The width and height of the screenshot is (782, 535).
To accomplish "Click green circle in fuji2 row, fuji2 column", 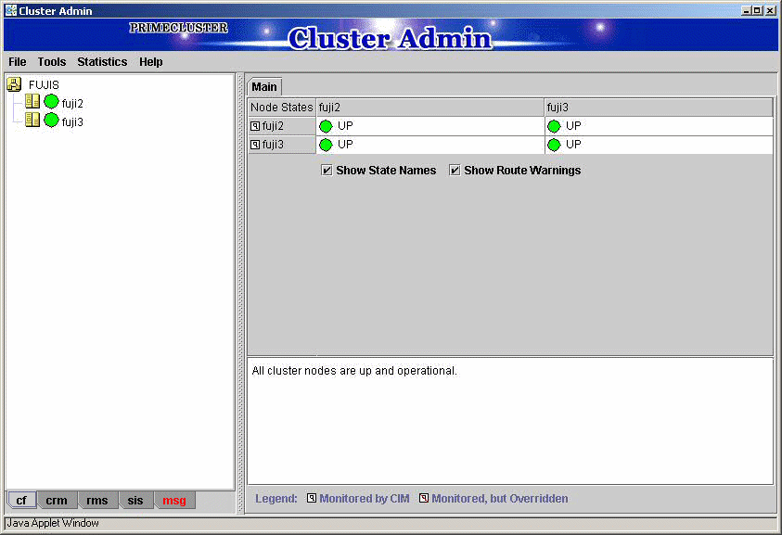I will pyautogui.click(x=326, y=127).
